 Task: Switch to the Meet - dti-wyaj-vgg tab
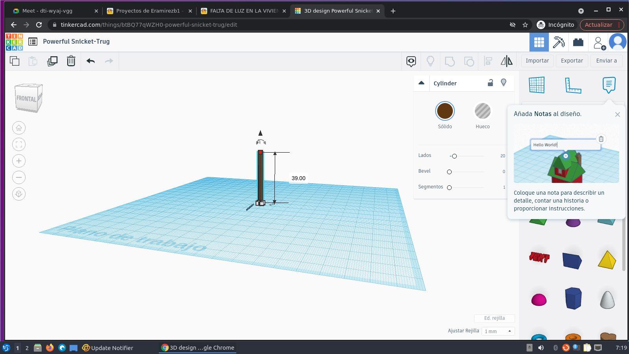pos(55,11)
